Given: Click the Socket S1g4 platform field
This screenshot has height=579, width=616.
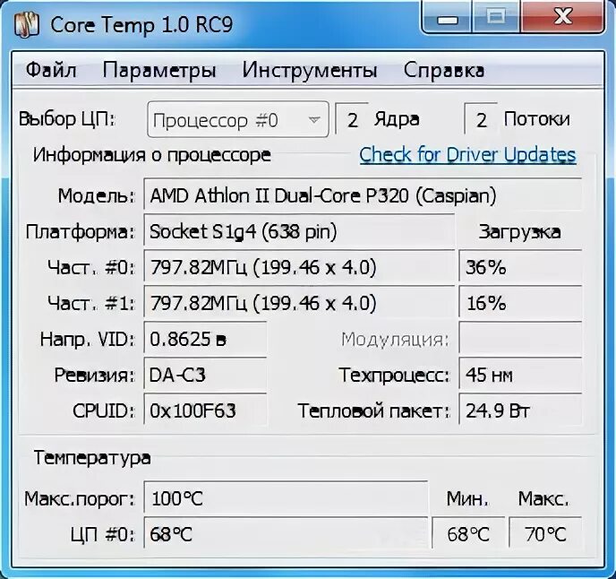Looking at the screenshot, I should click(x=299, y=231).
